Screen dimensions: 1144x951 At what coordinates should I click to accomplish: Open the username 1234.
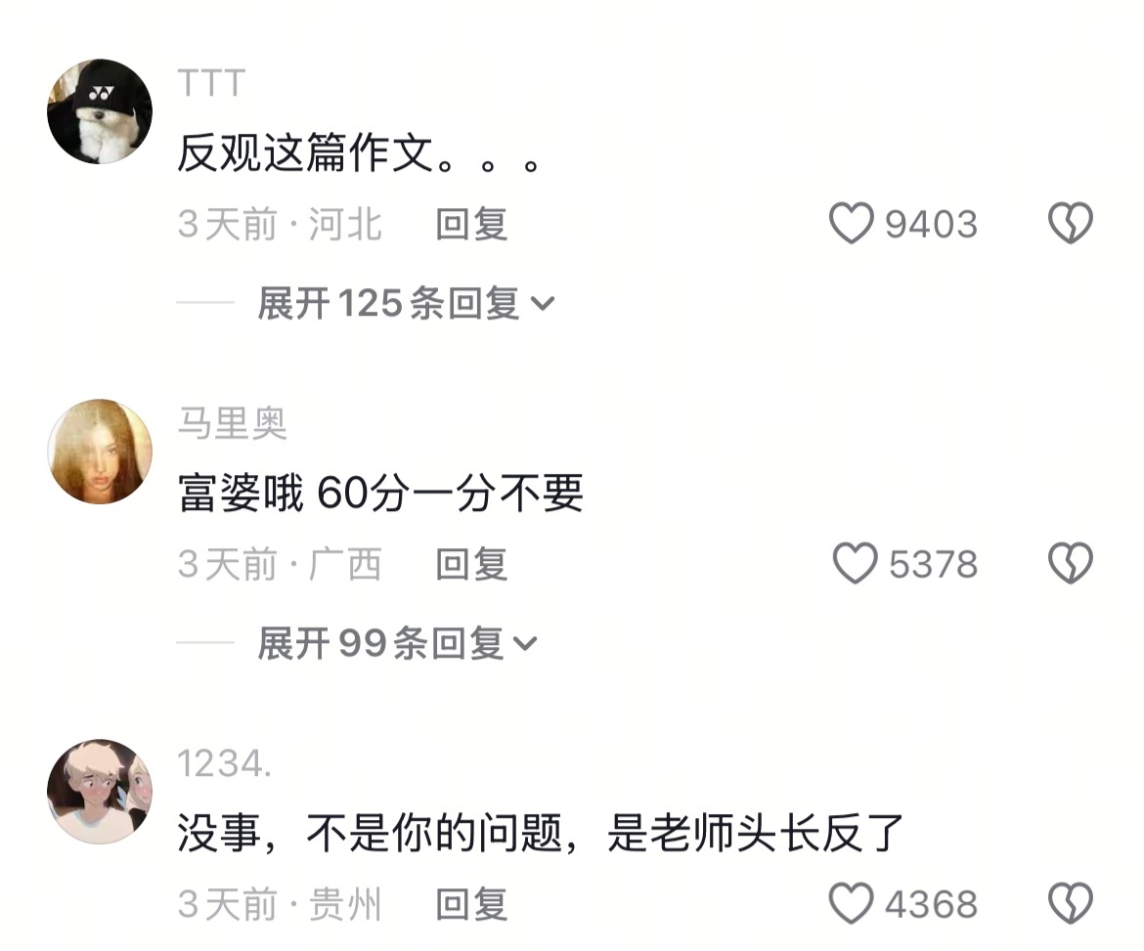[225, 763]
